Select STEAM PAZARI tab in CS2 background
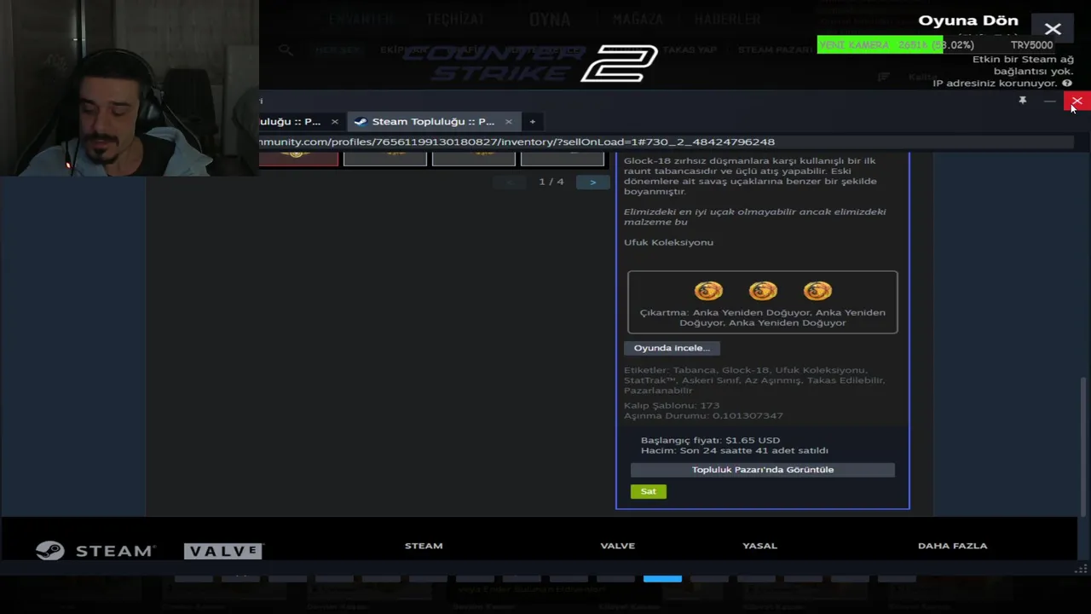This screenshot has width=1091, height=614. coord(775,49)
